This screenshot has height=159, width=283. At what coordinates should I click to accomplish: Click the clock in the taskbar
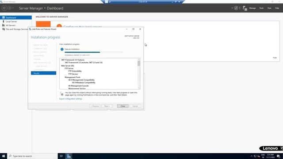point(270,156)
